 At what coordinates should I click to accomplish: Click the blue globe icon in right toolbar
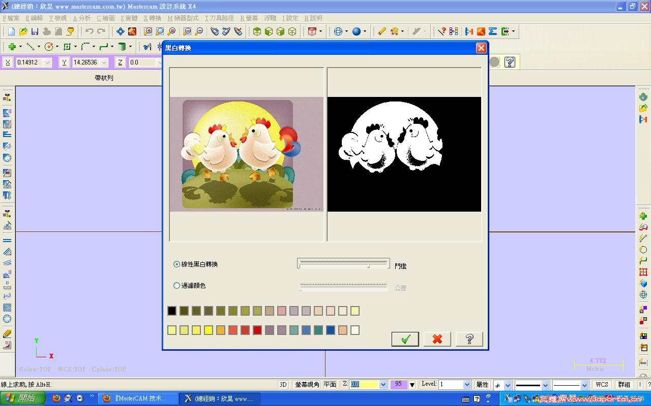point(643,295)
